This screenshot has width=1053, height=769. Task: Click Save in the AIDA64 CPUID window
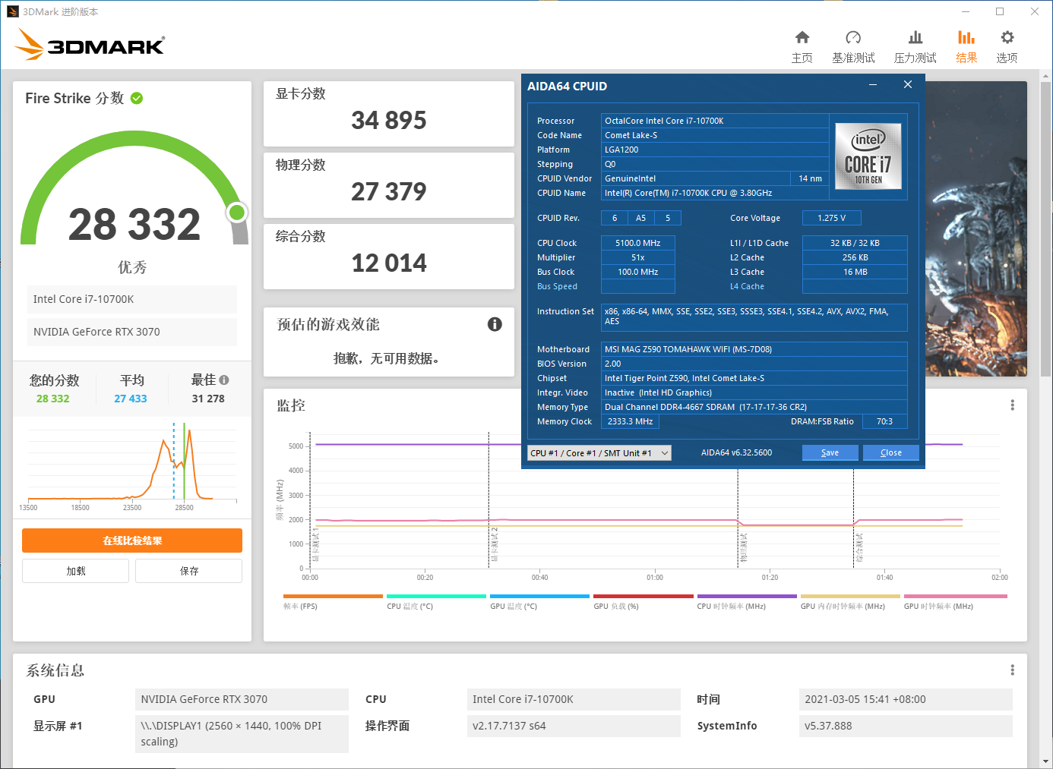[x=830, y=452]
